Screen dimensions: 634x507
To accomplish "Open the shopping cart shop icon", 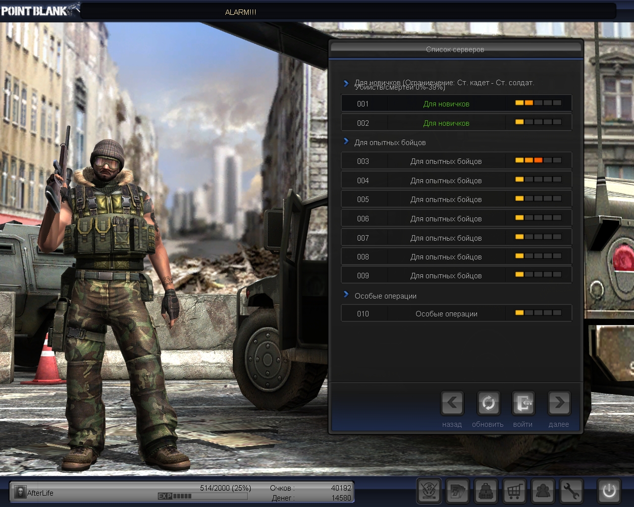I will [x=514, y=491].
